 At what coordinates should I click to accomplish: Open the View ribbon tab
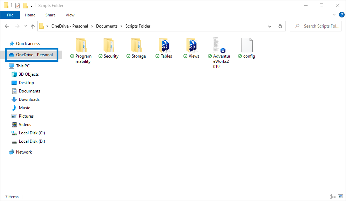70,15
